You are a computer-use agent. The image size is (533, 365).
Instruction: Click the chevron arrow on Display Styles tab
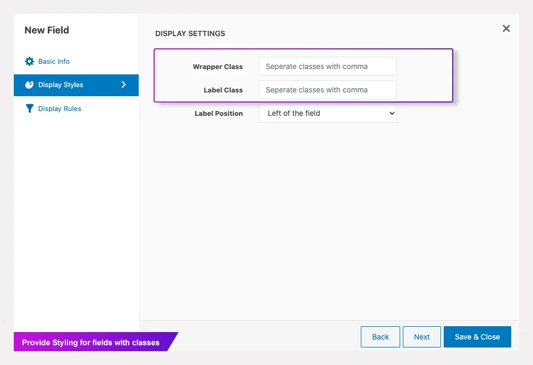[124, 84]
